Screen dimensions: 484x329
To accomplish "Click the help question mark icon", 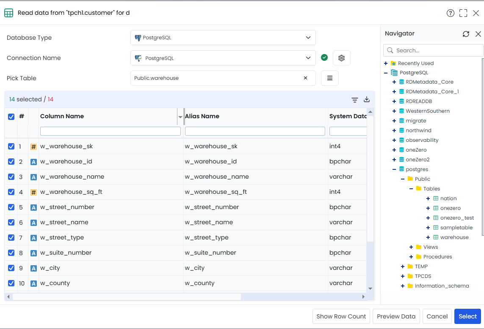I will 451,13.
